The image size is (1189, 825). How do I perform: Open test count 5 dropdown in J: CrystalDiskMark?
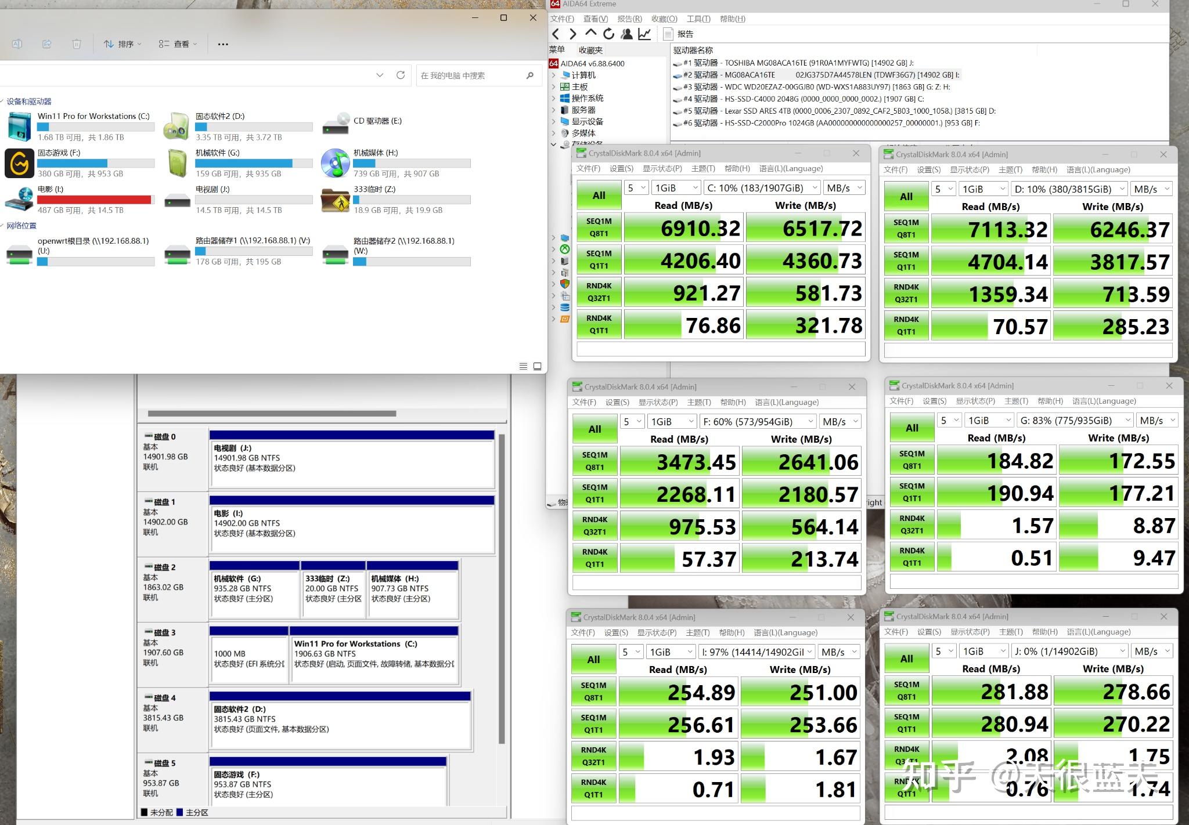point(944,652)
